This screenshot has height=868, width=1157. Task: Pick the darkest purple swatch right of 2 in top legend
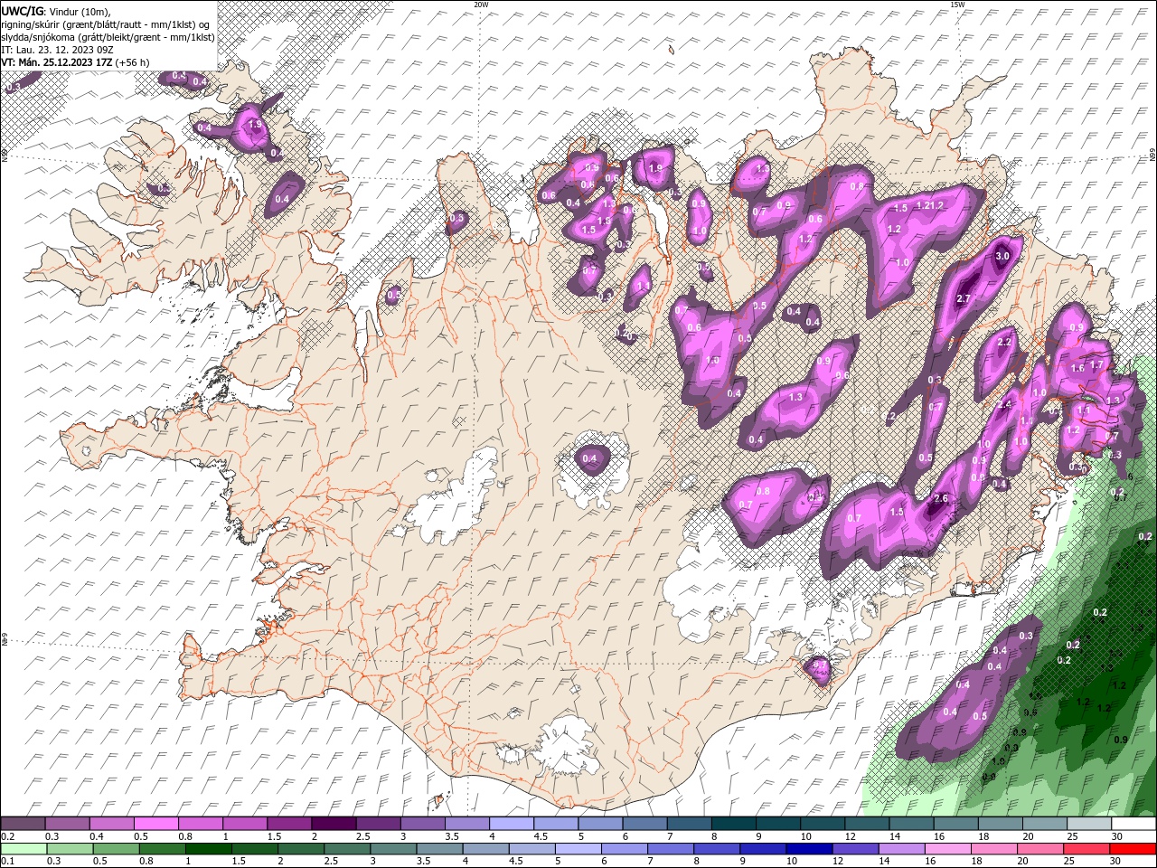[x=334, y=824]
